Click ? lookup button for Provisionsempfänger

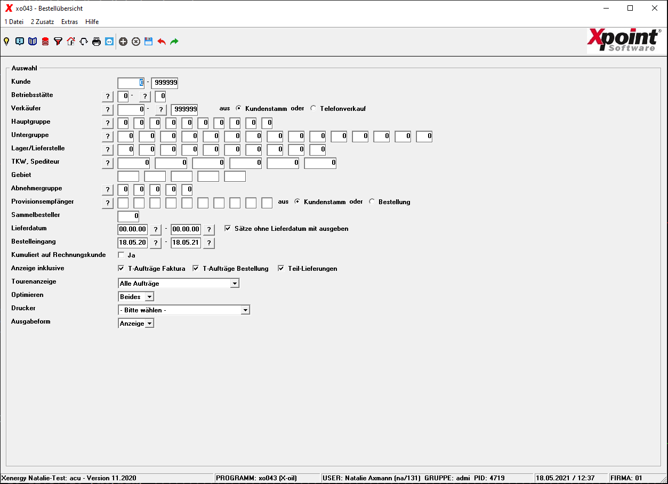[x=108, y=203]
